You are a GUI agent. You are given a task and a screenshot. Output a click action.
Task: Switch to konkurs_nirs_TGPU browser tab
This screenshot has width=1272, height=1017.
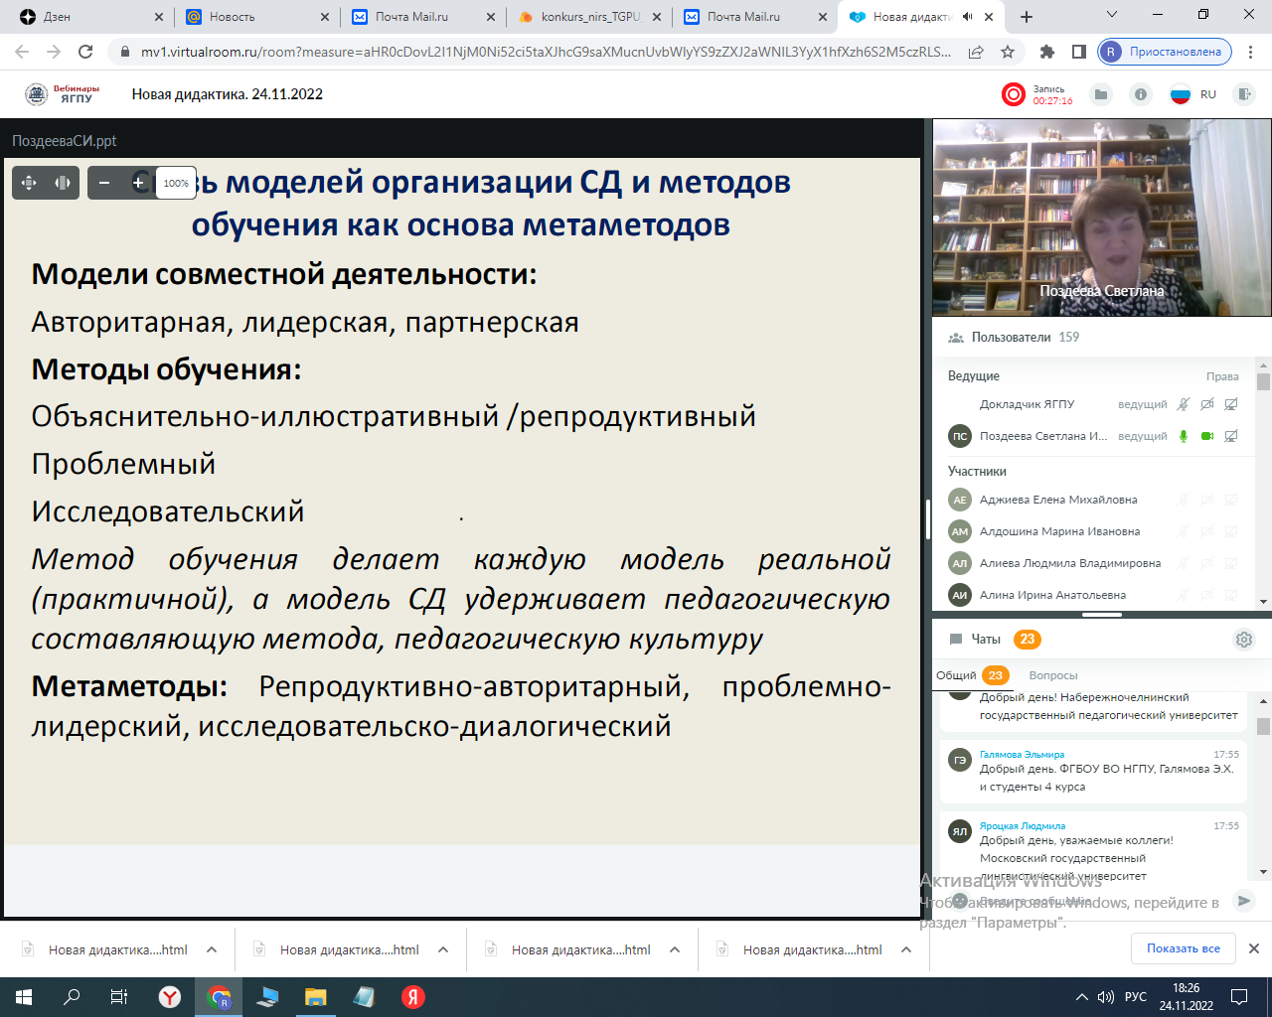[588, 17]
